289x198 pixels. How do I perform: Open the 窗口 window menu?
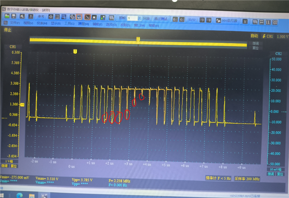pyautogui.click(x=140, y=25)
